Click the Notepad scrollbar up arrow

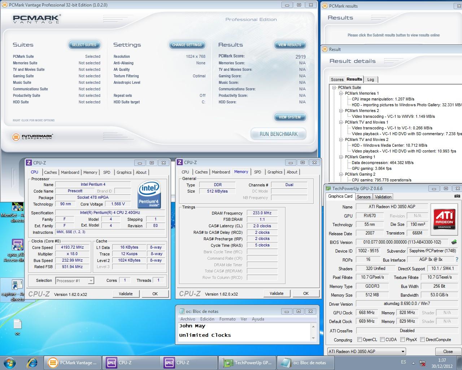pyautogui.click(x=313, y=327)
